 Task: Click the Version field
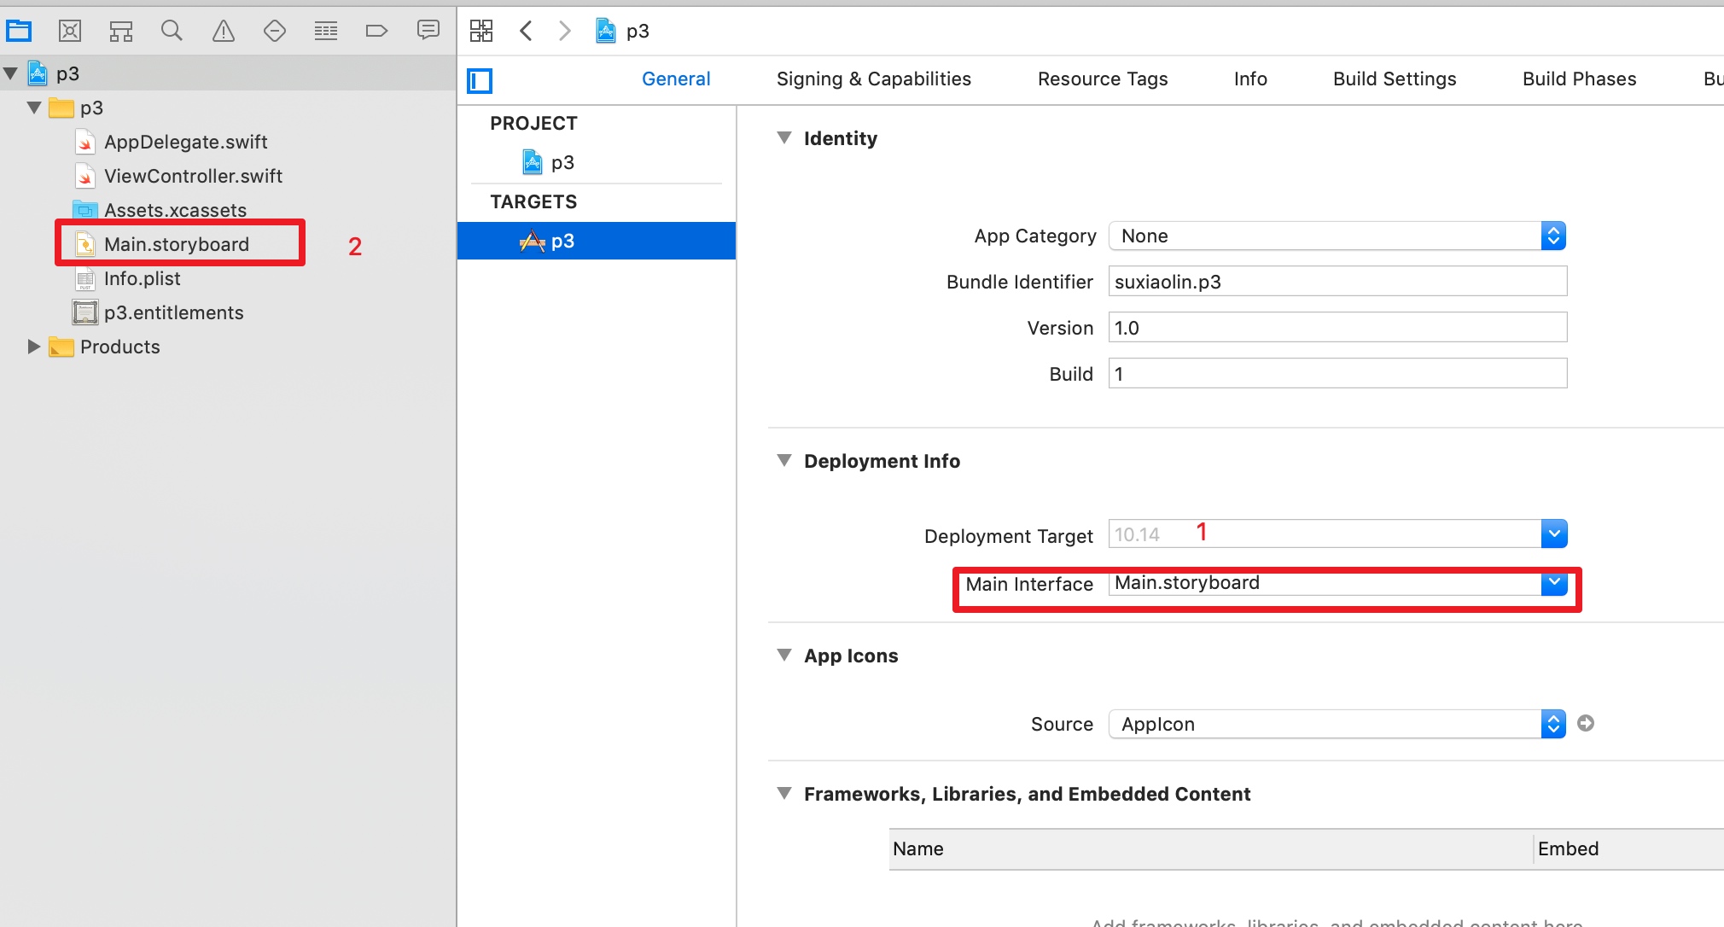coord(1337,327)
